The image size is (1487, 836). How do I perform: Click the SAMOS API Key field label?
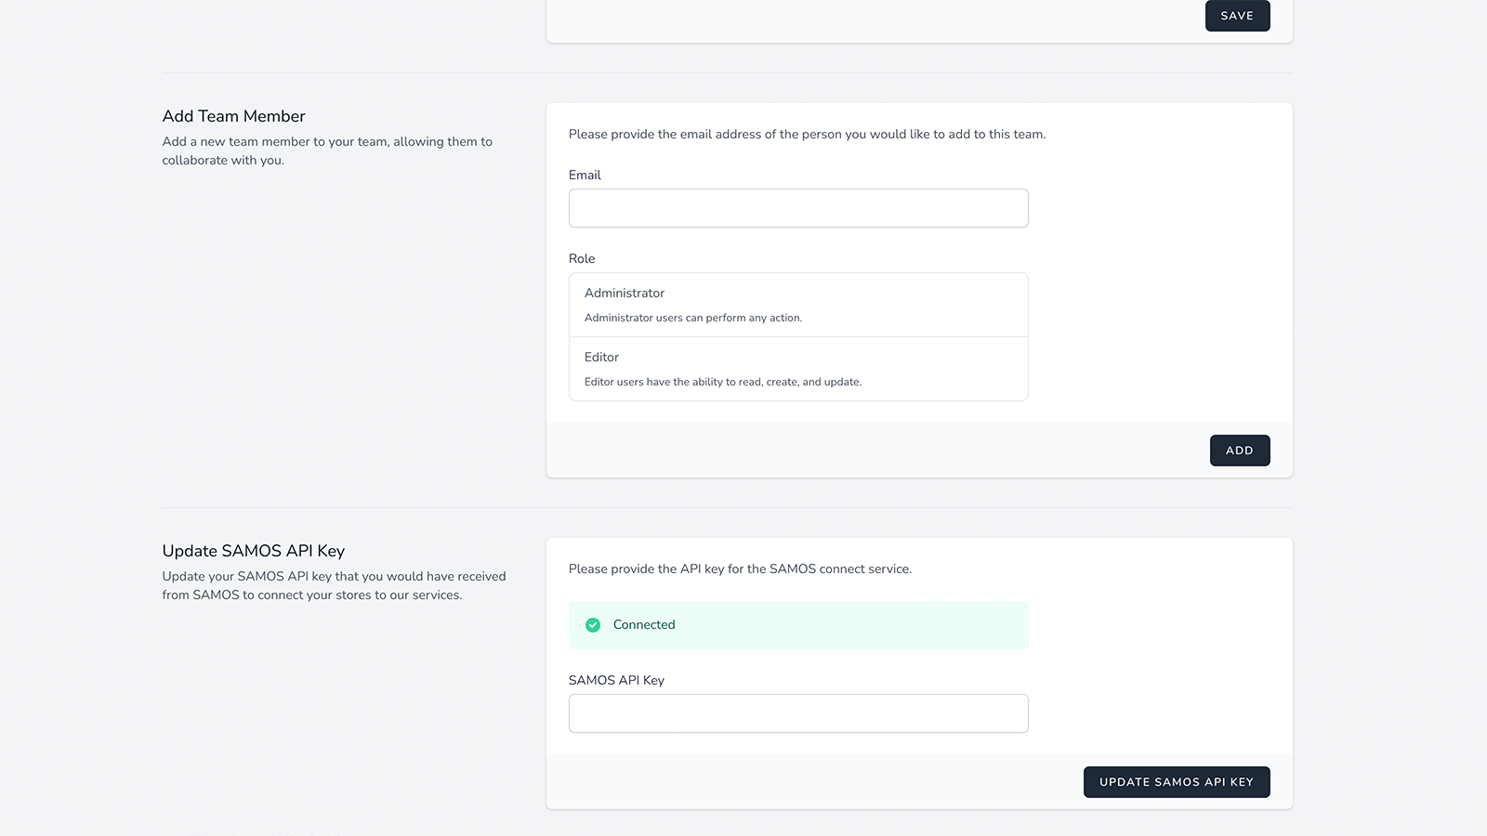[616, 680]
